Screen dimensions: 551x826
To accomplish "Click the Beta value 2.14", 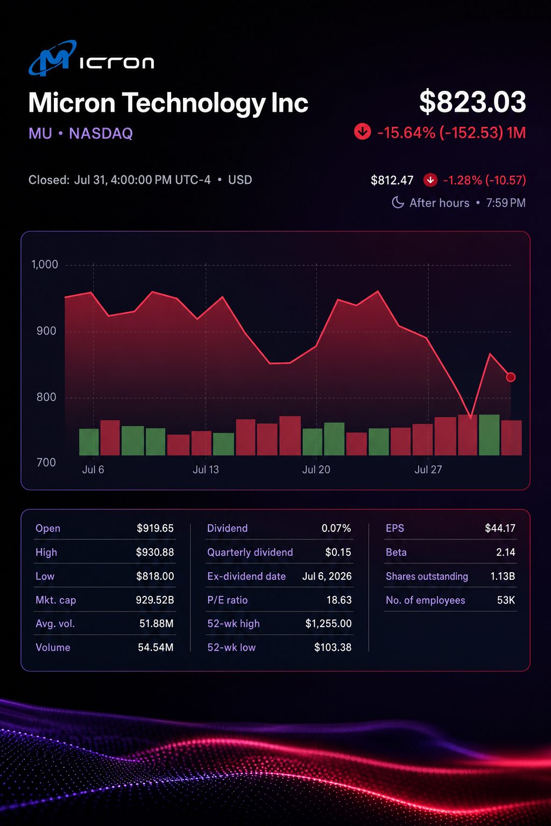I will pyautogui.click(x=506, y=552).
